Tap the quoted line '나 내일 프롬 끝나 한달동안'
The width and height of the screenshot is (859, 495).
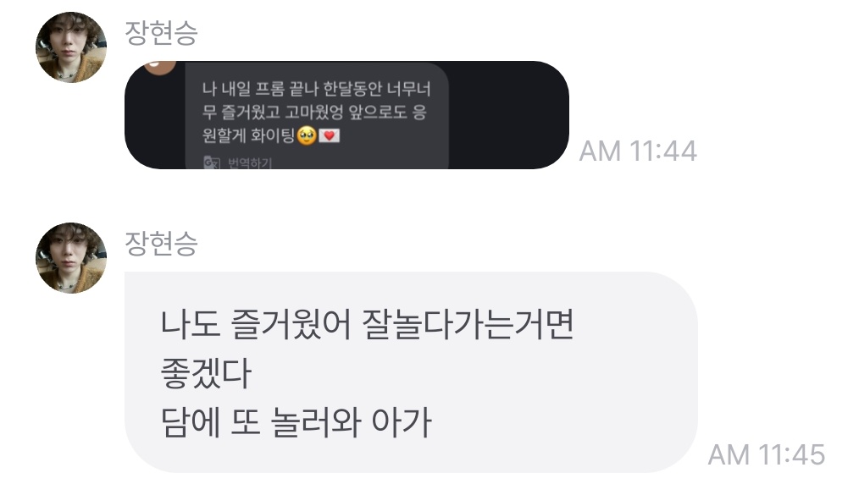tap(291, 89)
